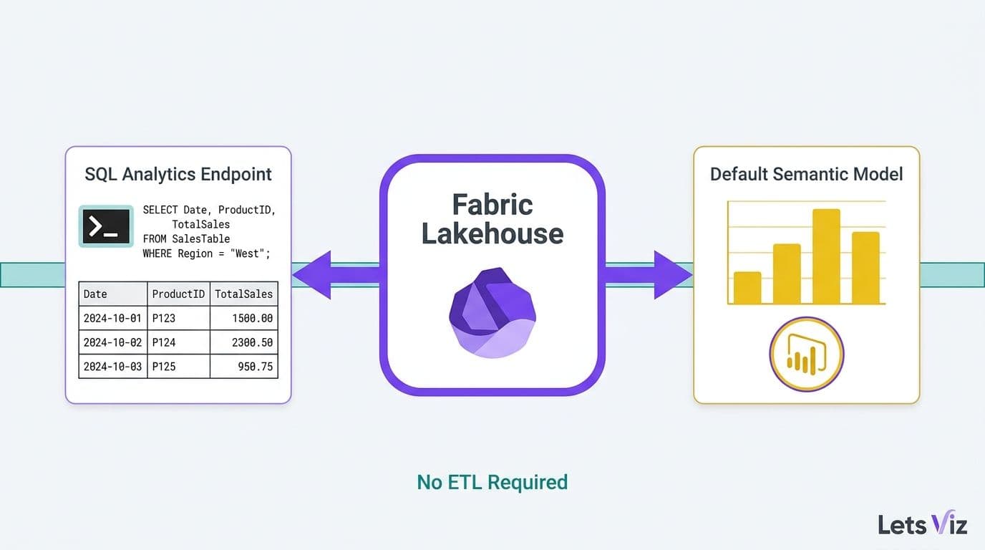Click the "Default Semantic Model" heading

pyautogui.click(x=806, y=174)
